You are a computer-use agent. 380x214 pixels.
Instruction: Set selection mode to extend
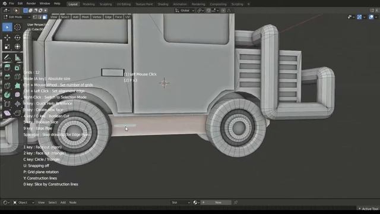(30, 11)
